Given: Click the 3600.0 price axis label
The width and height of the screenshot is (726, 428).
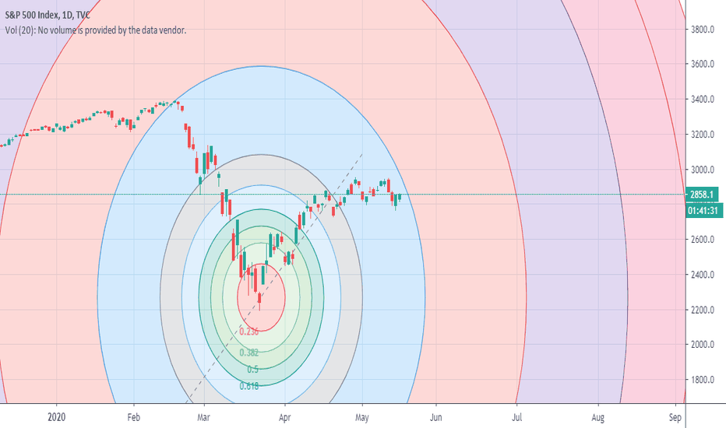Looking at the screenshot, I should [x=703, y=64].
